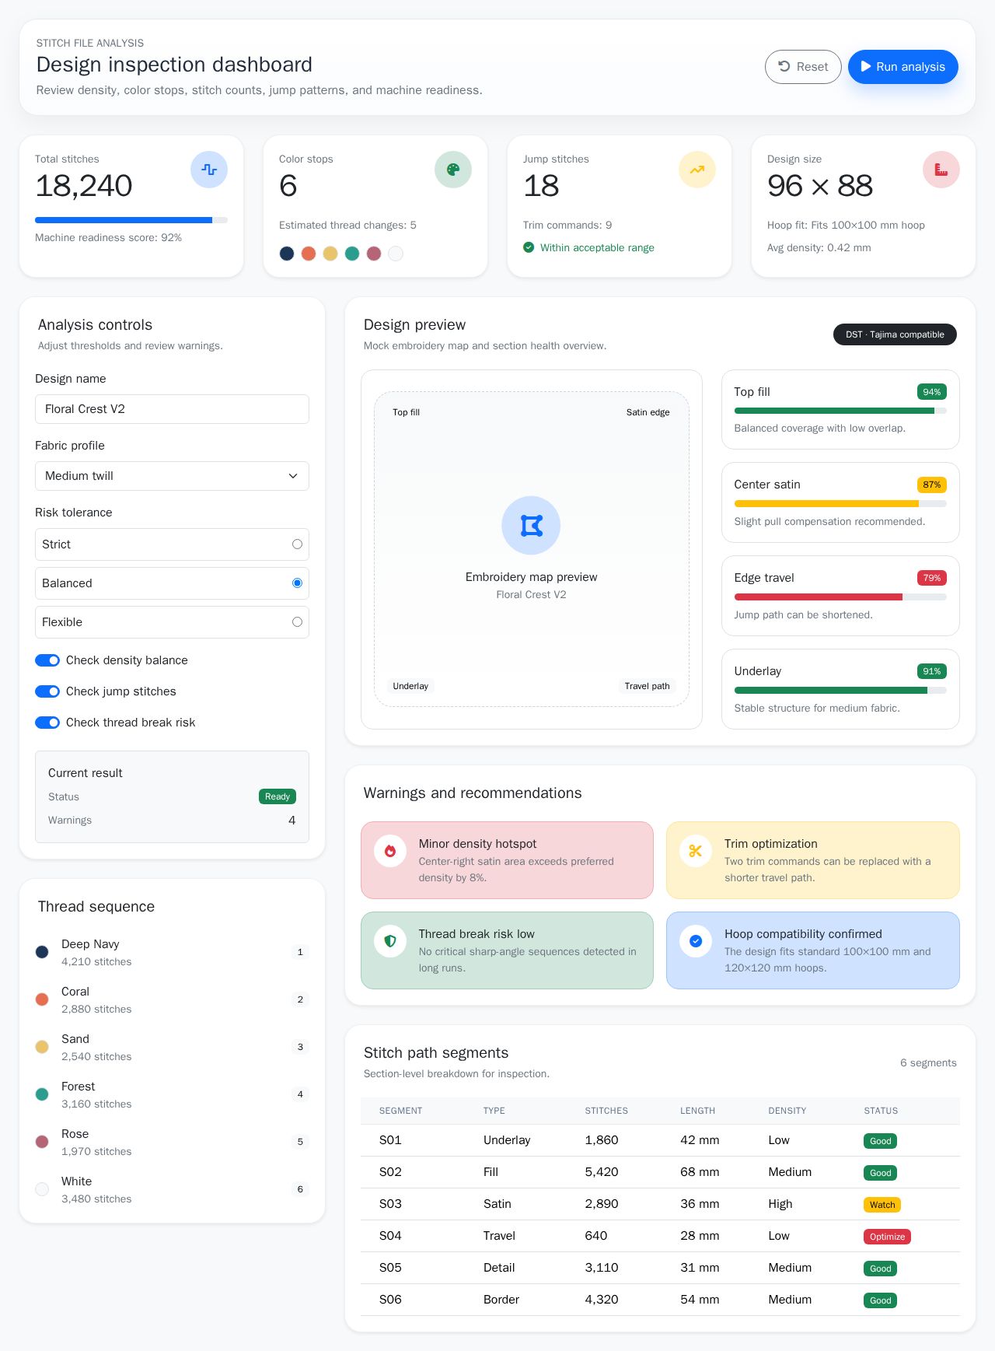Click the Good badge in S02 row
Viewport: 995px width, 1351px height.
[x=880, y=1173]
